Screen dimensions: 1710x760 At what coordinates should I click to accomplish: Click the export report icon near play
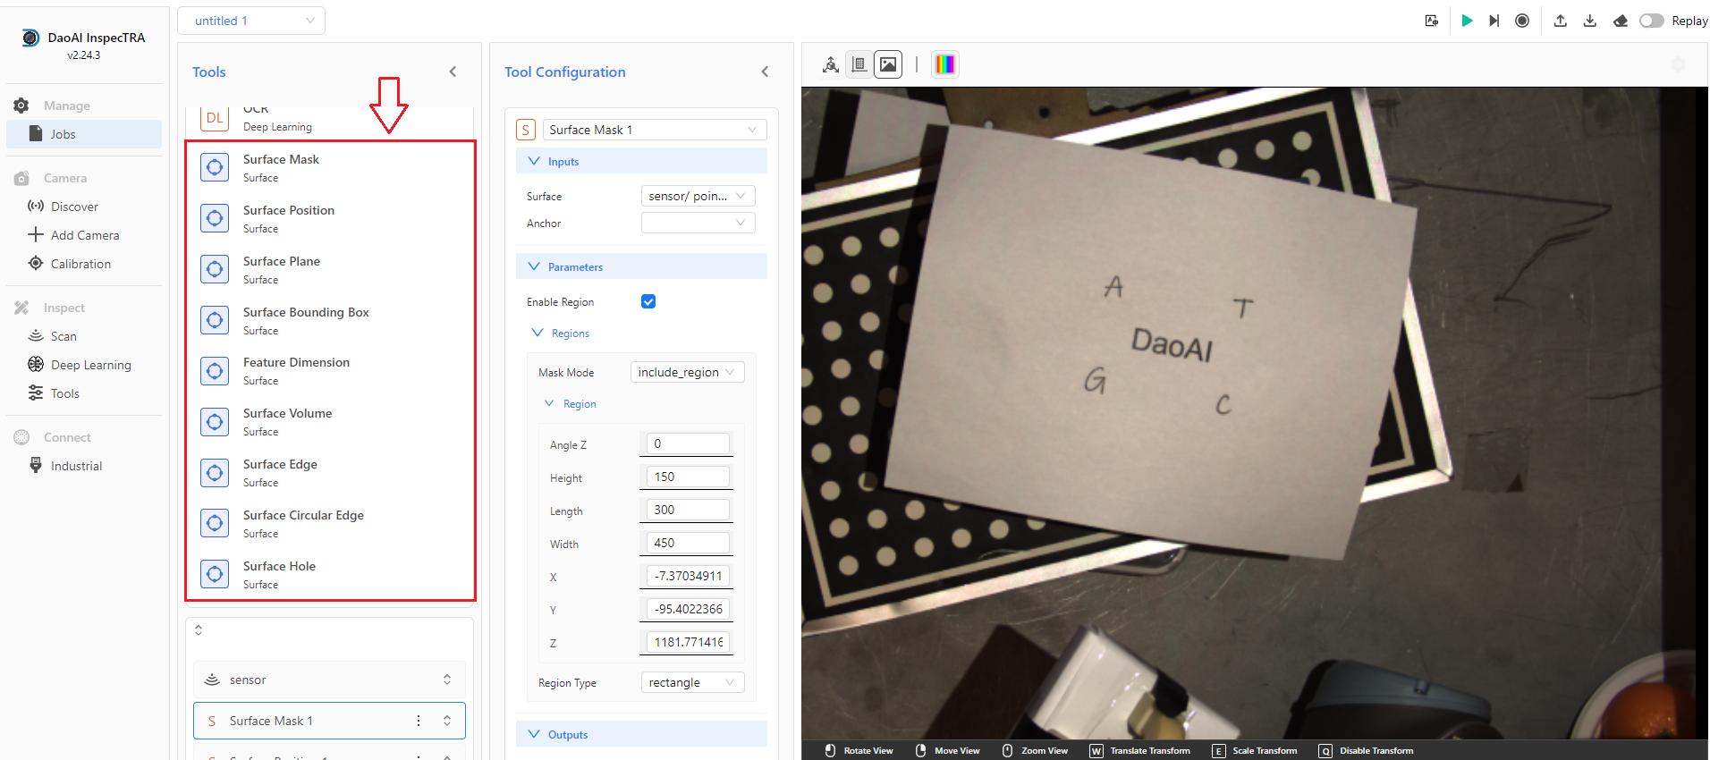pos(1432,21)
